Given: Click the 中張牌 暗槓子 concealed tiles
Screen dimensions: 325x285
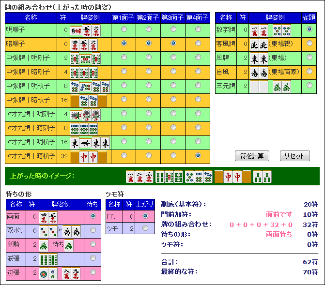Looking at the screenshot, I should tap(89, 101).
